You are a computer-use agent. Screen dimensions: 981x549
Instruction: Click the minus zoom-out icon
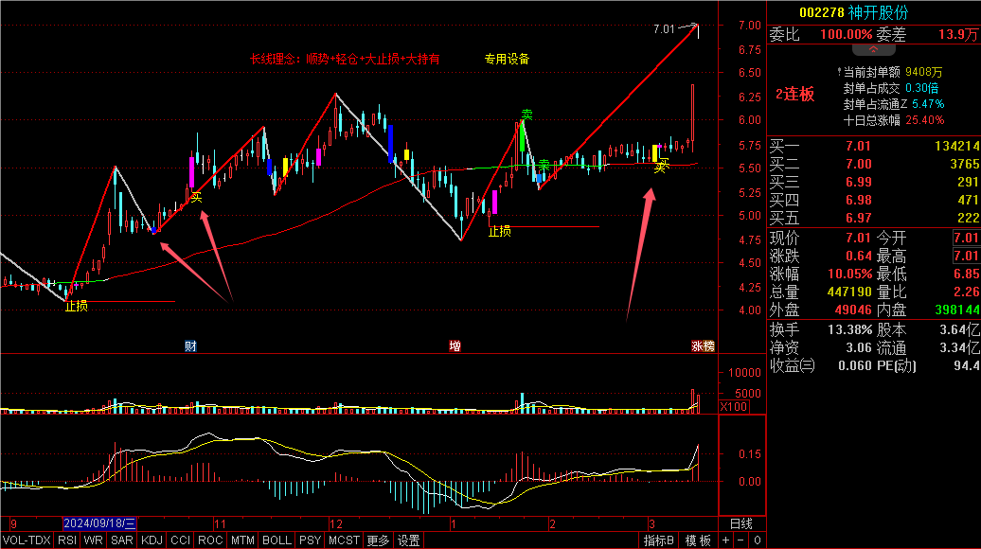point(740,540)
